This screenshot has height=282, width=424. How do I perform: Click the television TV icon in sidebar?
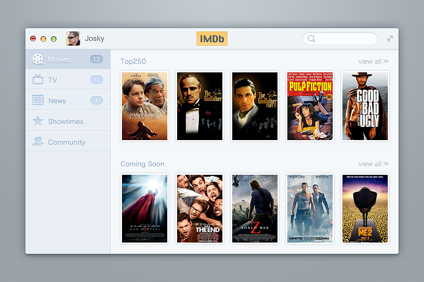coord(38,79)
